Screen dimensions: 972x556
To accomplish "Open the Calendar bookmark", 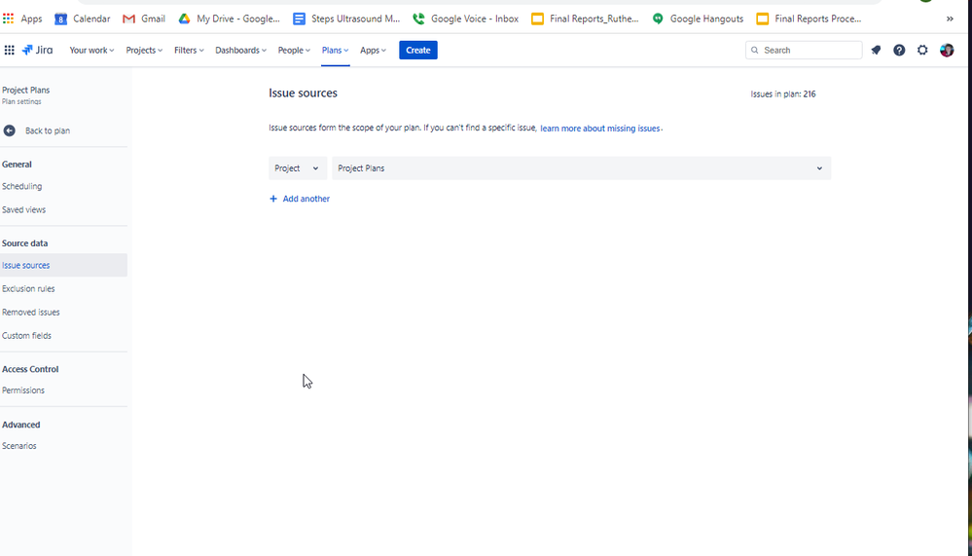I will (83, 19).
